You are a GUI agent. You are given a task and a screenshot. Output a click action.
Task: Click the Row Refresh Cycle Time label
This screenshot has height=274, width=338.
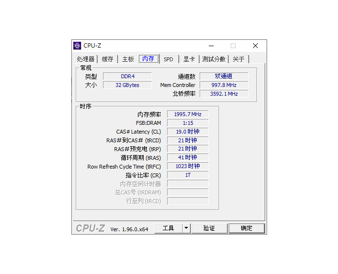(124, 167)
